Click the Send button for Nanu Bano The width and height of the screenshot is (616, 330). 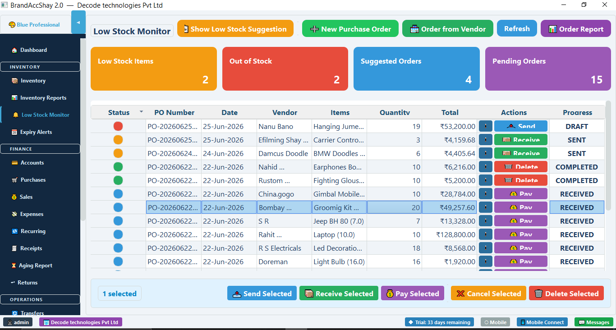tap(521, 126)
